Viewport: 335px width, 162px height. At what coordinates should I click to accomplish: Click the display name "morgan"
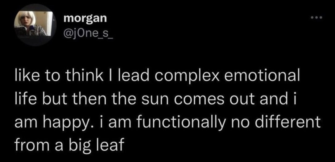click(x=85, y=18)
